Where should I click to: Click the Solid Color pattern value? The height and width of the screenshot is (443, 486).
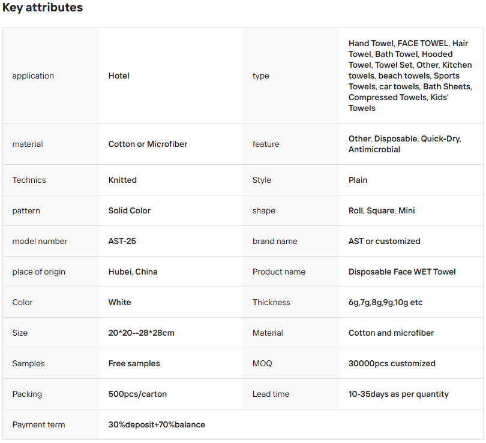[129, 210]
